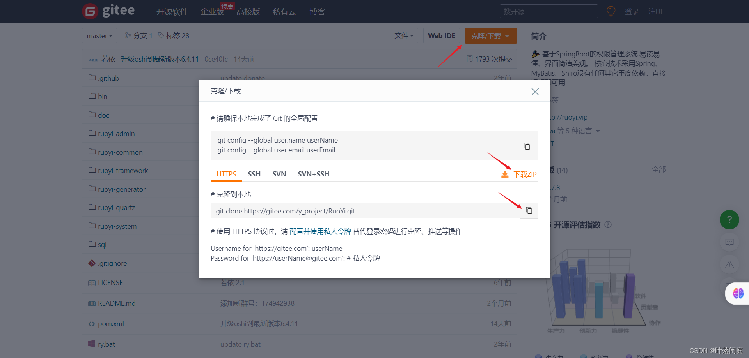This screenshot has height=358, width=749.
Task: Open the ruoyi-framework folder
Action: (x=123, y=171)
